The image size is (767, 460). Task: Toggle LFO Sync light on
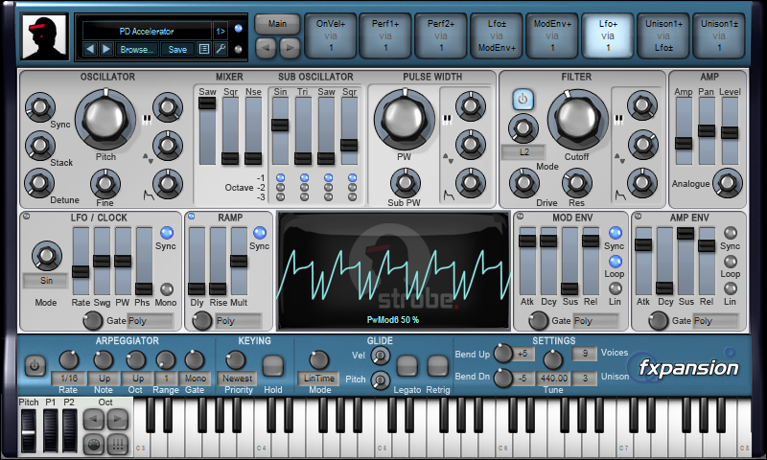point(166,233)
